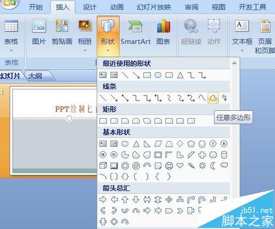This screenshot has width=275, height=229.
Task: Select the chevron arrow shape
Action: pyautogui.click(x=180, y=211)
